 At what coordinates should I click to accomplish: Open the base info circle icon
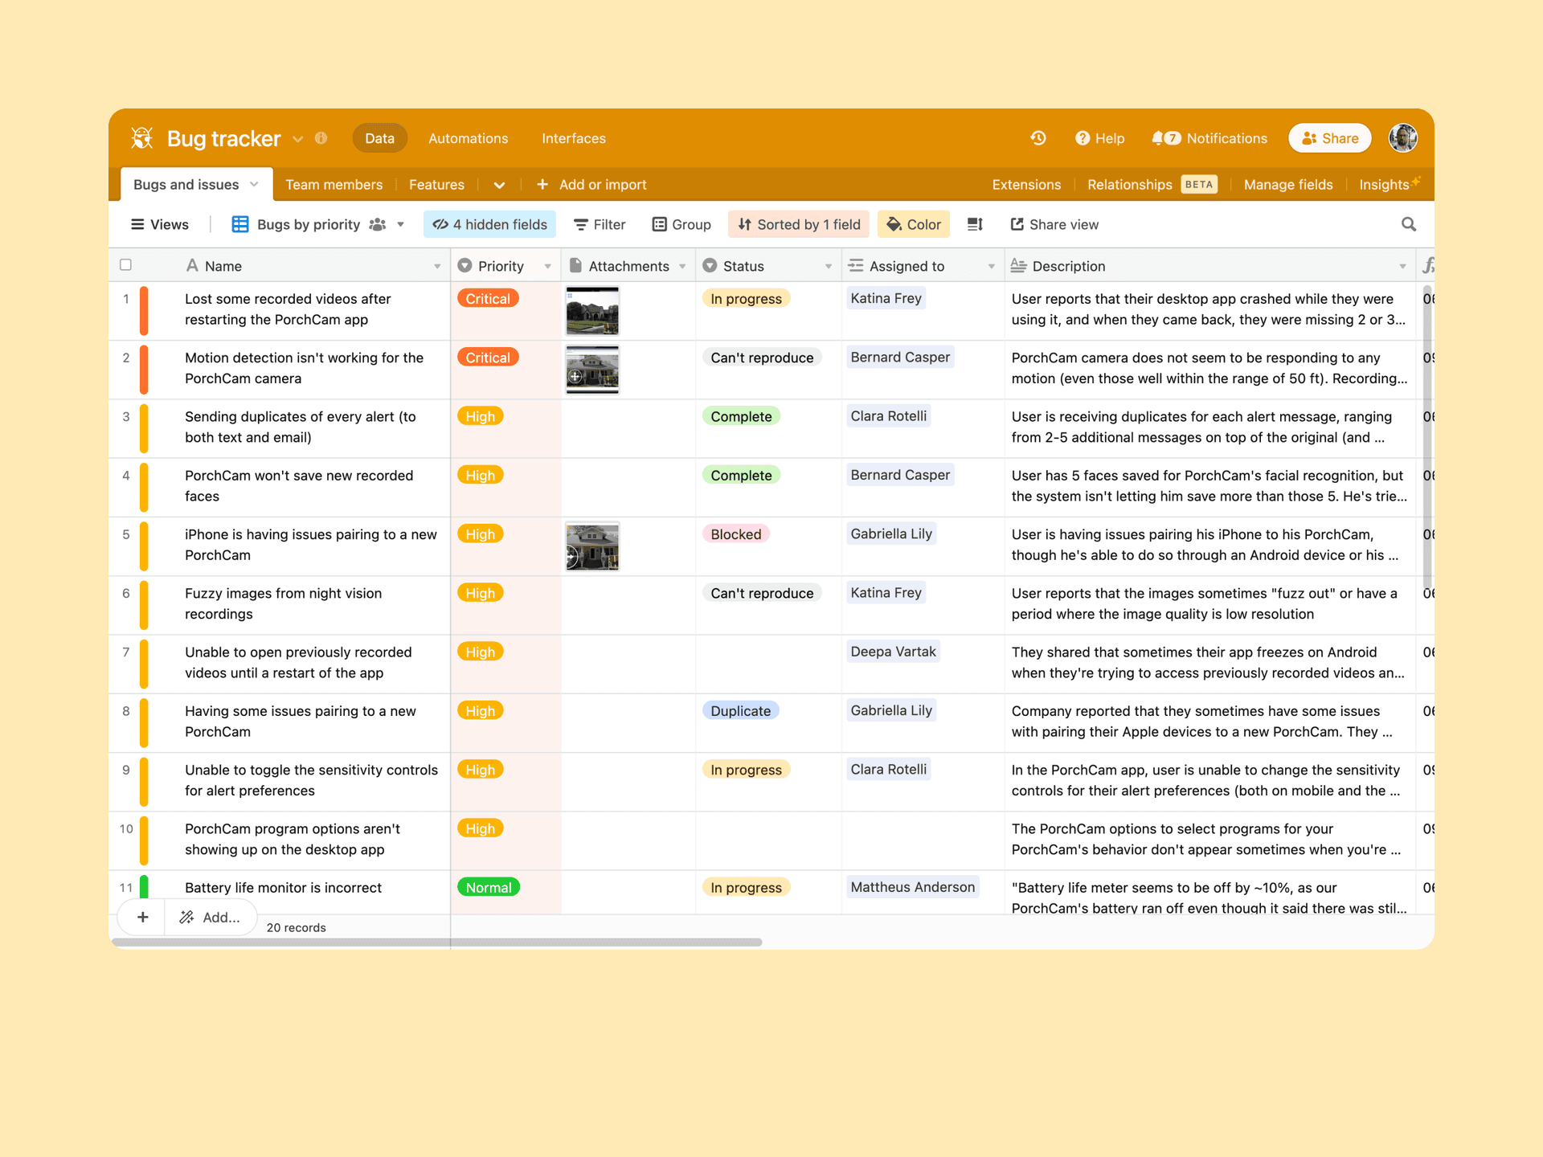pyautogui.click(x=321, y=138)
